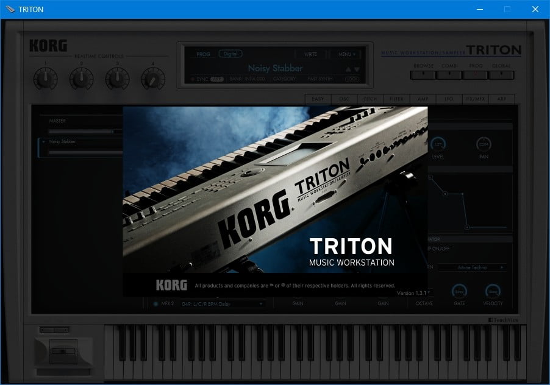Toggle the ARP badge in display
The image size is (550, 385).
217,79
